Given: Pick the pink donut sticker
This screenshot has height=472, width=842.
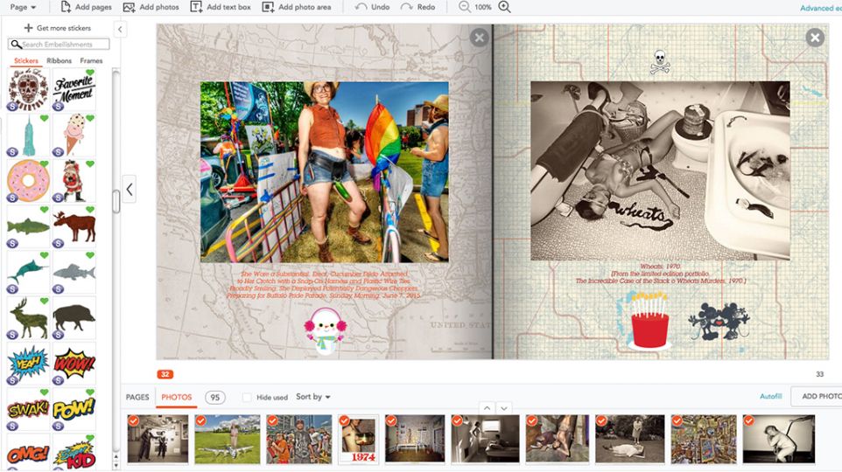Looking at the screenshot, I should tap(28, 181).
